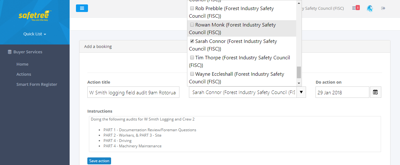Click the Do action on date field

(x=342, y=92)
